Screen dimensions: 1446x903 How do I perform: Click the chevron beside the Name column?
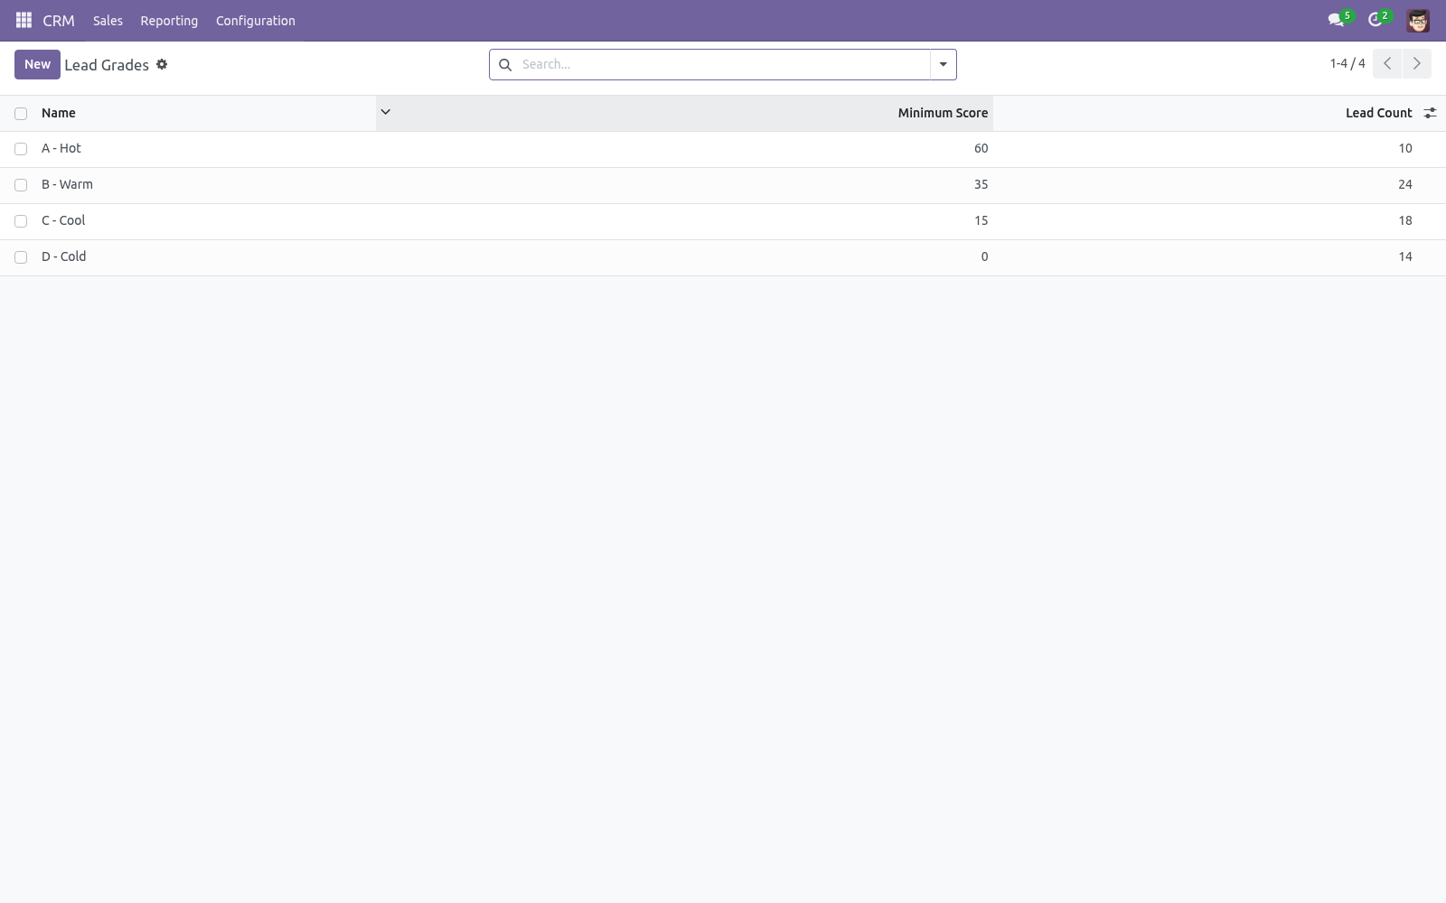tap(385, 112)
